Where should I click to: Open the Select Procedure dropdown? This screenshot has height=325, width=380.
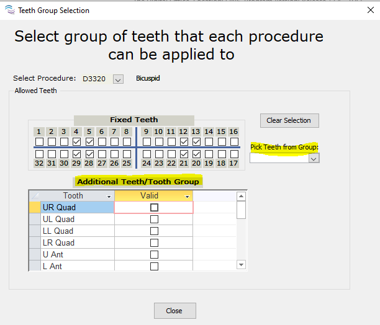pos(119,79)
